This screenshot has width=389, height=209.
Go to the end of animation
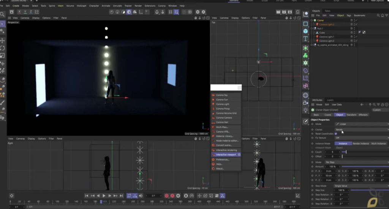point(121,196)
